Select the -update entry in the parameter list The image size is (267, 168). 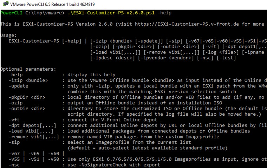19,86
